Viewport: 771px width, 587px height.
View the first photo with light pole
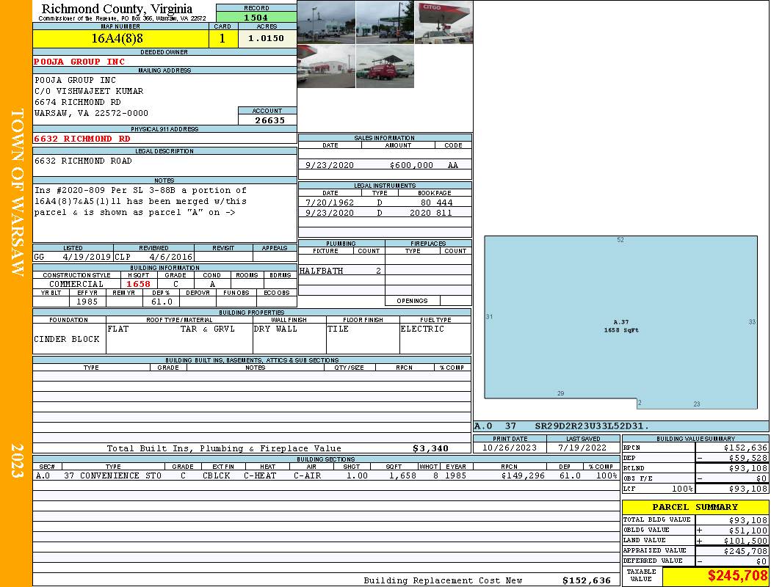coord(326,22)
